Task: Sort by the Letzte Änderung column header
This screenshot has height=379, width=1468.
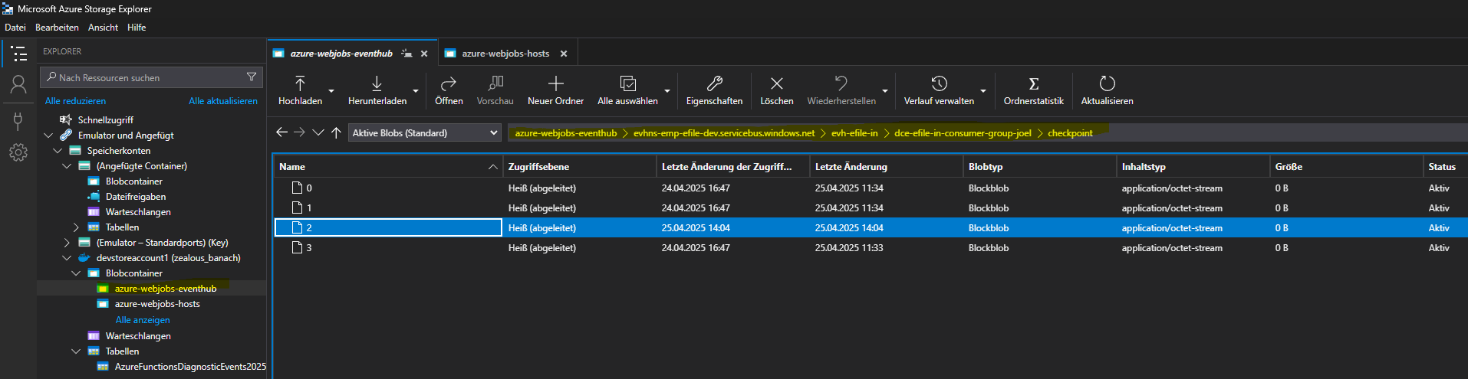Action: click(886, 166)
